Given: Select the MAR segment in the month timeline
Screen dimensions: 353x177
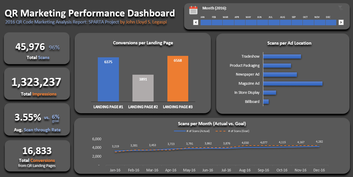Looking at the screenshot, I should coord(228,22).
